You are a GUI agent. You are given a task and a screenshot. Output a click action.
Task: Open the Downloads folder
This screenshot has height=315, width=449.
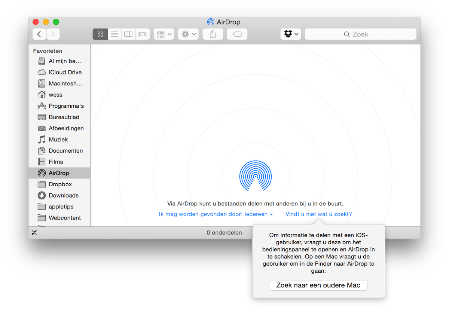59,196
